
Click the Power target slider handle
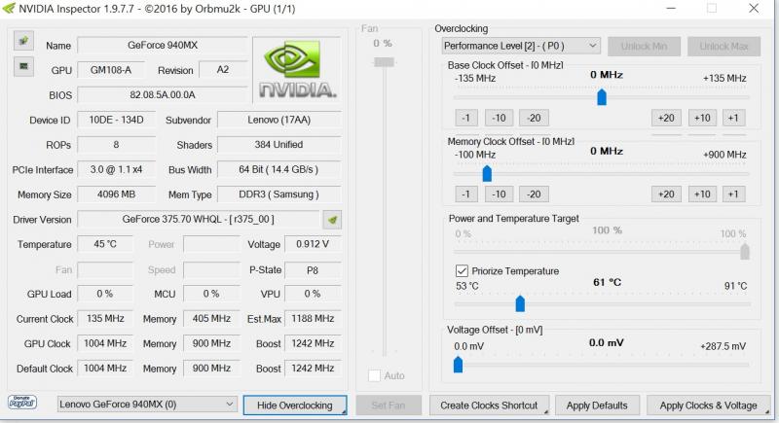click(x=745, y=252)
